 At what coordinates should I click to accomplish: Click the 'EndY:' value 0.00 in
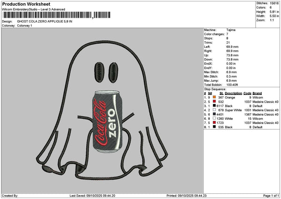(231, 68)
